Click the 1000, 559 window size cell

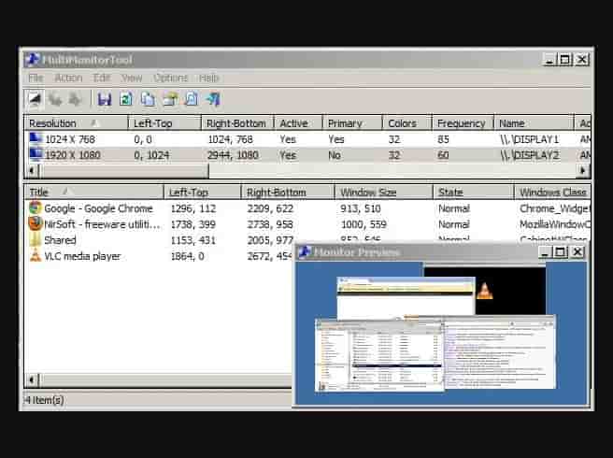point(364,224)
